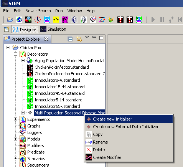Collapse the ChickenPox project node
Image resolution: width=183 pixels, height=167 pixels.
click(x=8, y=48)
